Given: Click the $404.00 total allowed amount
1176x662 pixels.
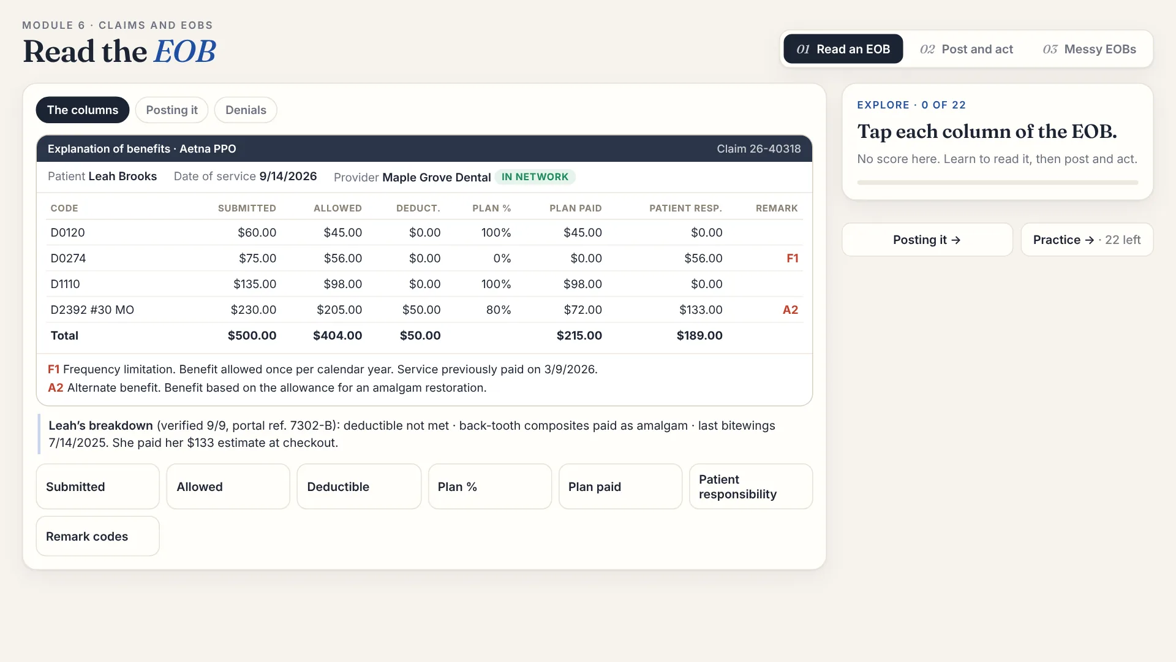Looking at the screenshot, I should pyautogui.click(x=337, y=336).
